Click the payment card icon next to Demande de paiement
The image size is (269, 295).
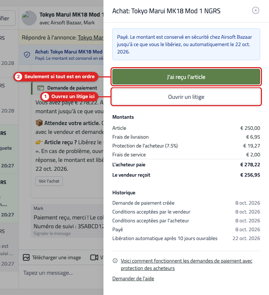click(41, 88)
